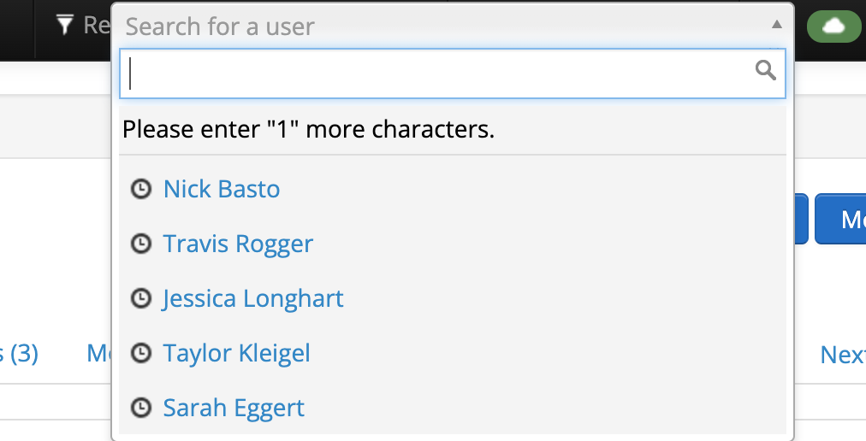Select Nick Basto from recent users

pyautogui.click(x=222, y=190)
